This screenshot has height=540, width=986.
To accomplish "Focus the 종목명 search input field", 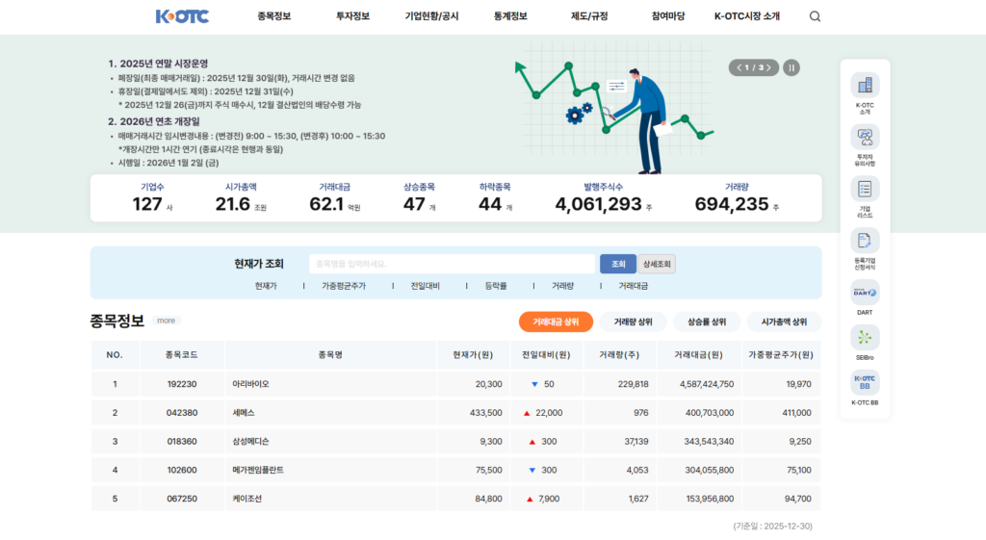I will coord(452,264).
